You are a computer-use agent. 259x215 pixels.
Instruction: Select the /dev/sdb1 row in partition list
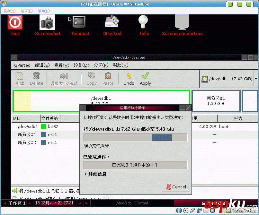[x=135, y=126]
